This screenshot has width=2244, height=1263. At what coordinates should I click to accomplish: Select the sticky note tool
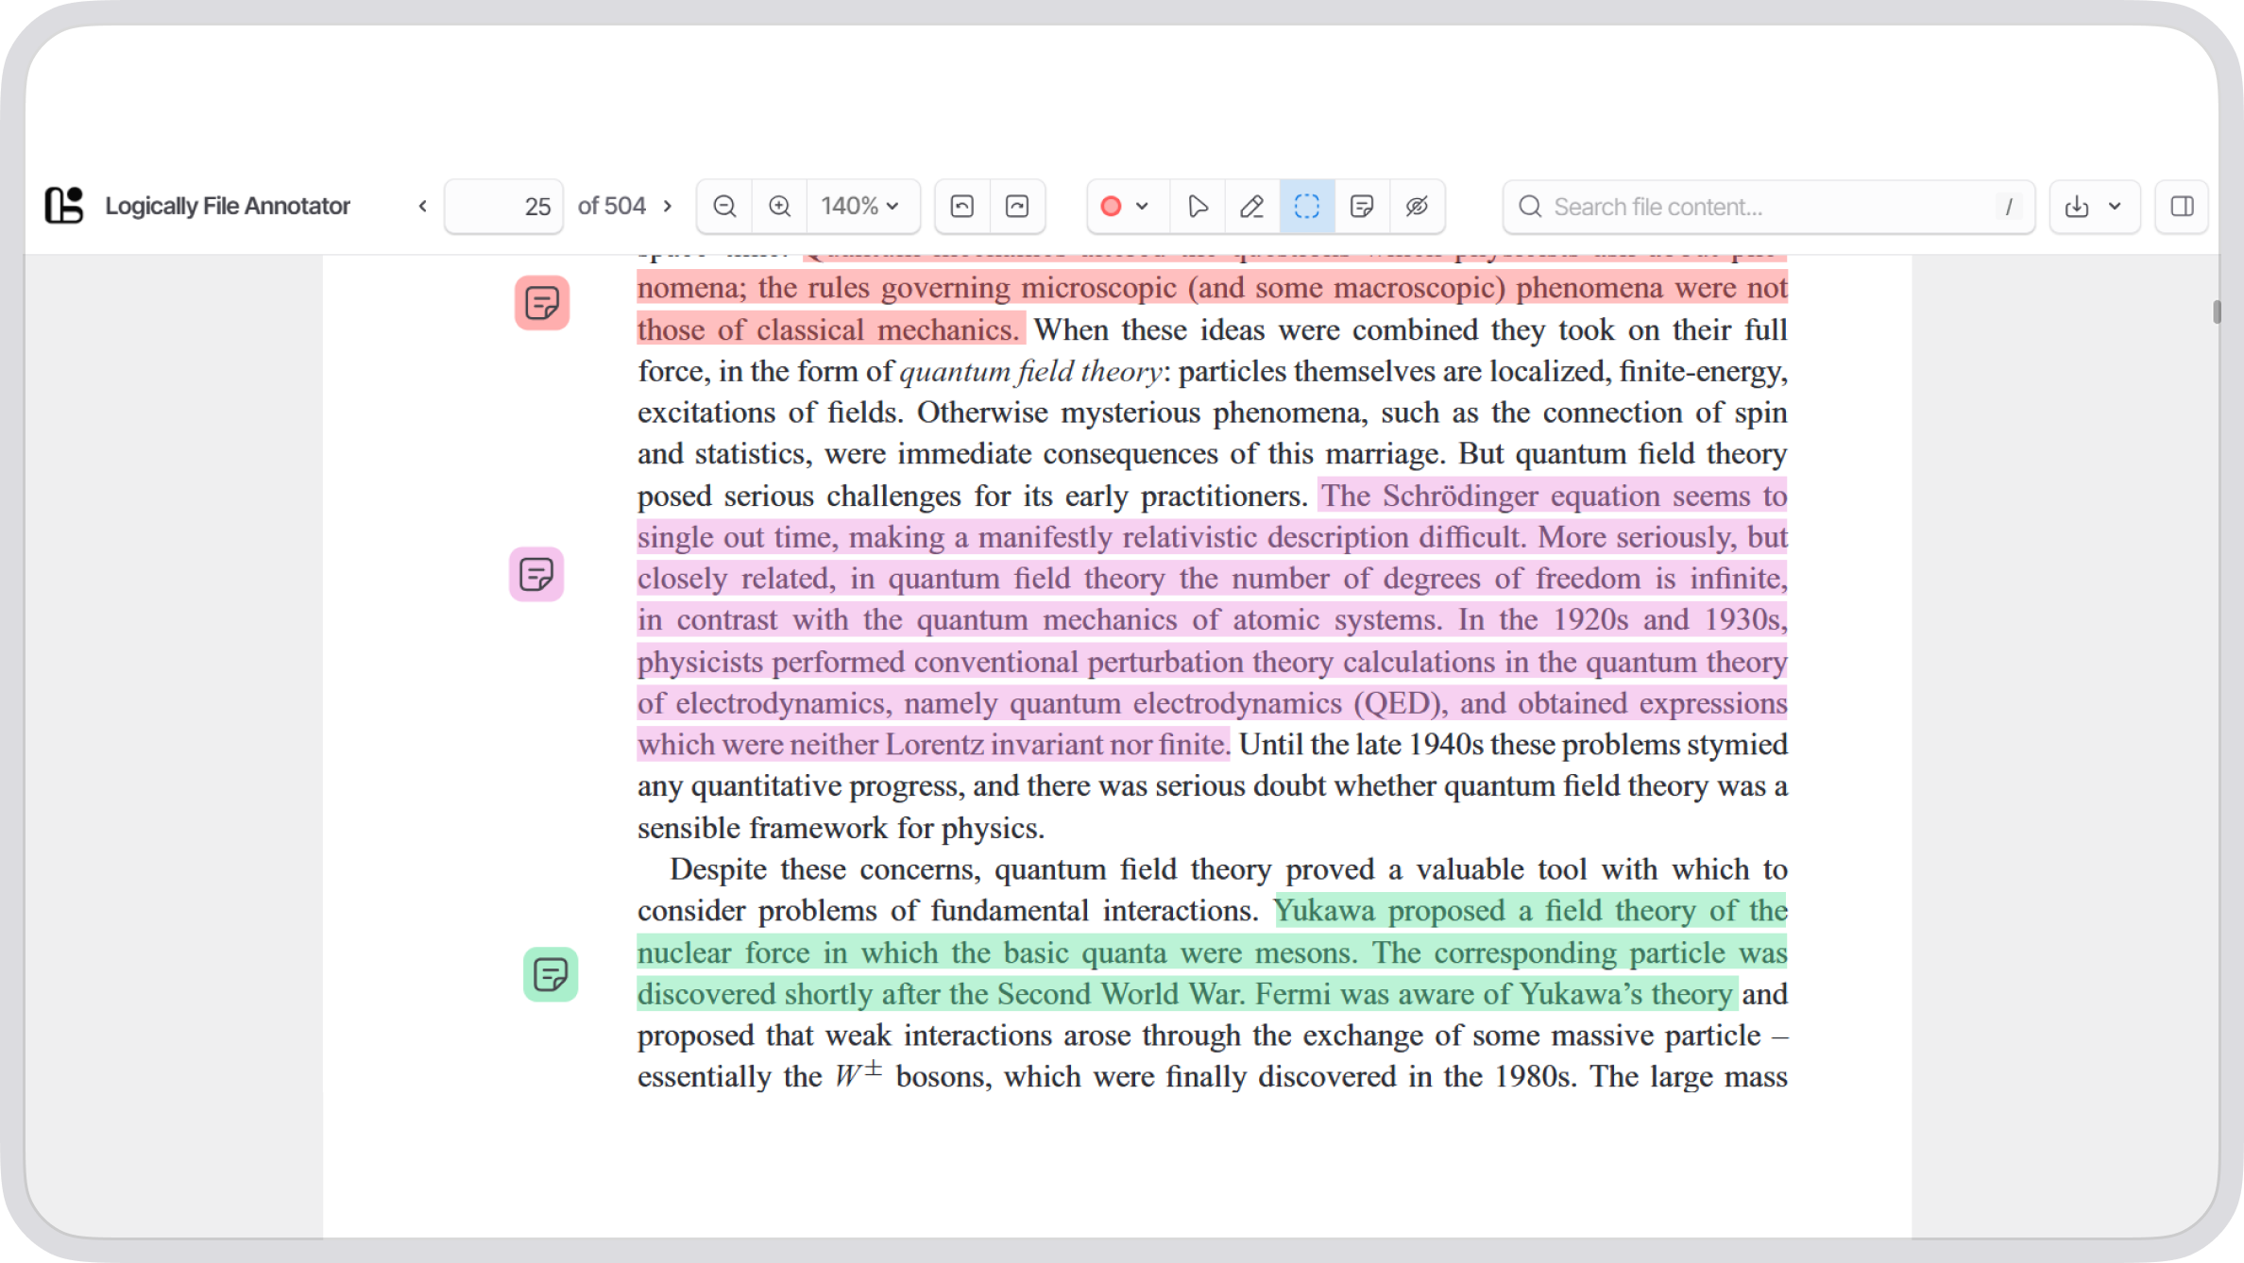click(x=1362, y=206)
